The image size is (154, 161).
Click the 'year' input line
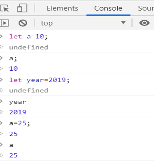coord(18,102)
